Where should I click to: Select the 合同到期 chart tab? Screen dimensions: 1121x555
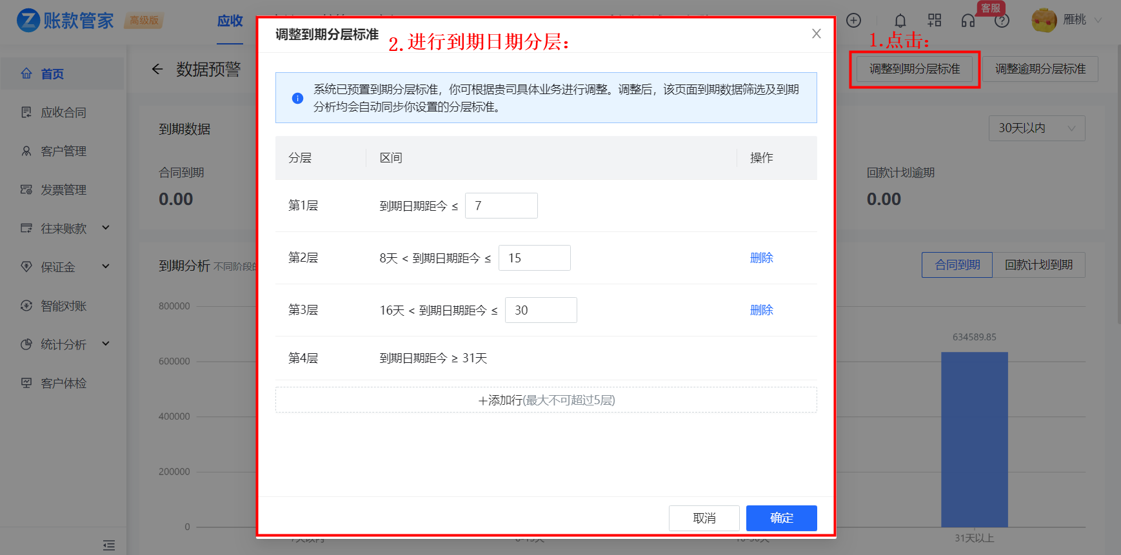tap(957, 265)
